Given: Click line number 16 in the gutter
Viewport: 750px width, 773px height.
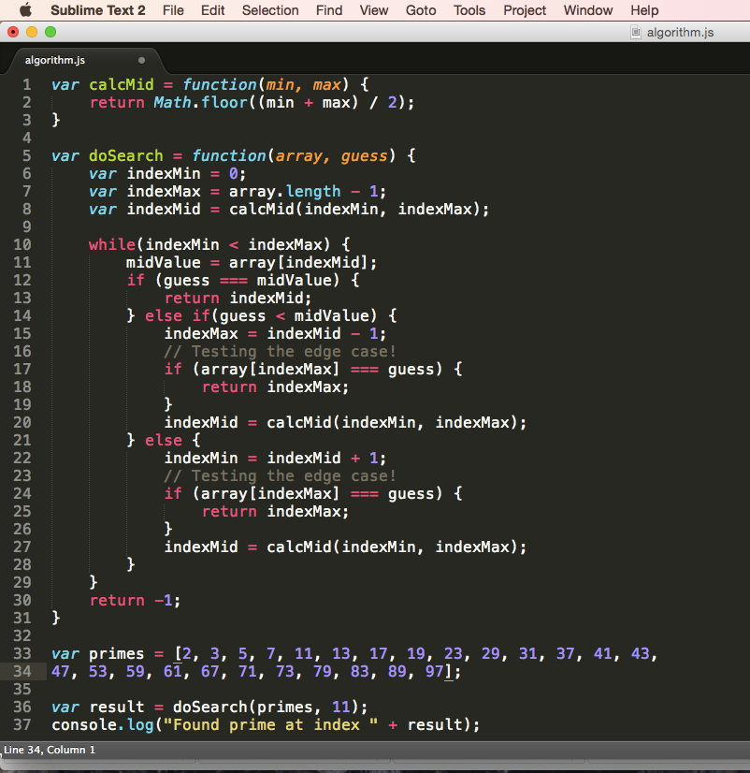Looking at the screenshot, I should tap(22, 351).
